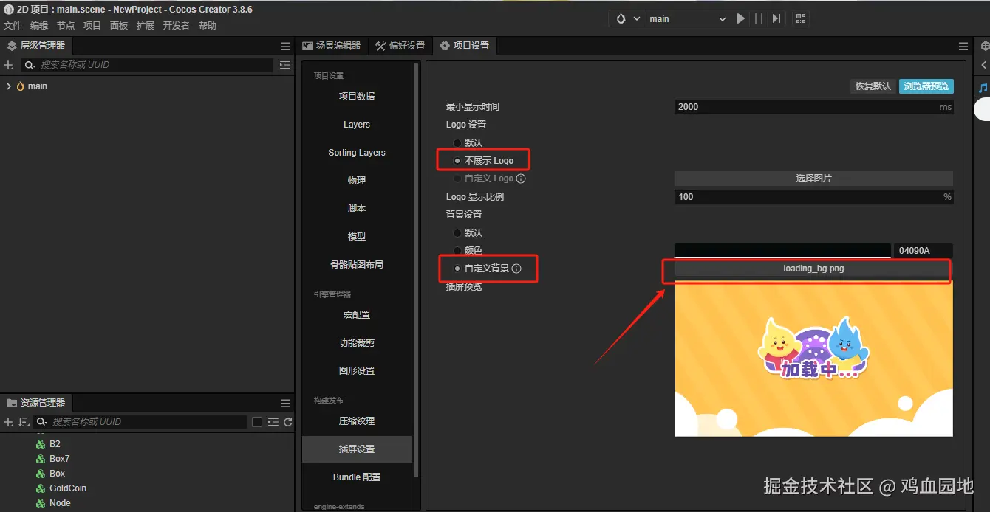
Task: Show the preview QR code
Action: click(800, 18)
